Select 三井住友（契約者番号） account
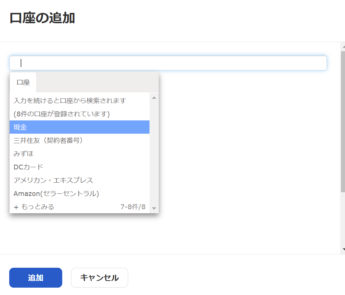Screen dimensions: 345x295 80,140
